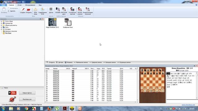This screenshot has width=198, height=111.
Task: Open Содержание DVD in the ribbon
Action: point(43,11)
